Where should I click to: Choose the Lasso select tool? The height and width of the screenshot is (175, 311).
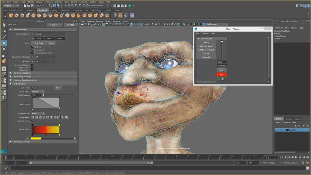4,31
